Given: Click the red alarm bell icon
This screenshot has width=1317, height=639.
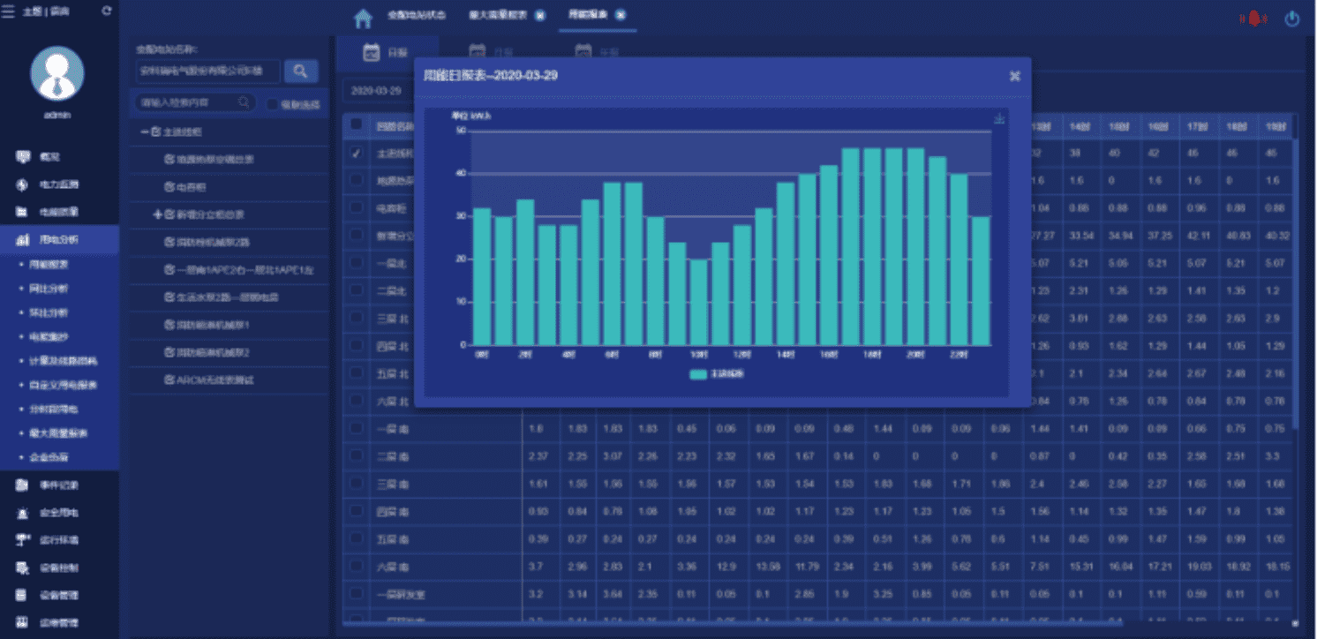Looking at the screenshot, I should (x=1253, y=19).
